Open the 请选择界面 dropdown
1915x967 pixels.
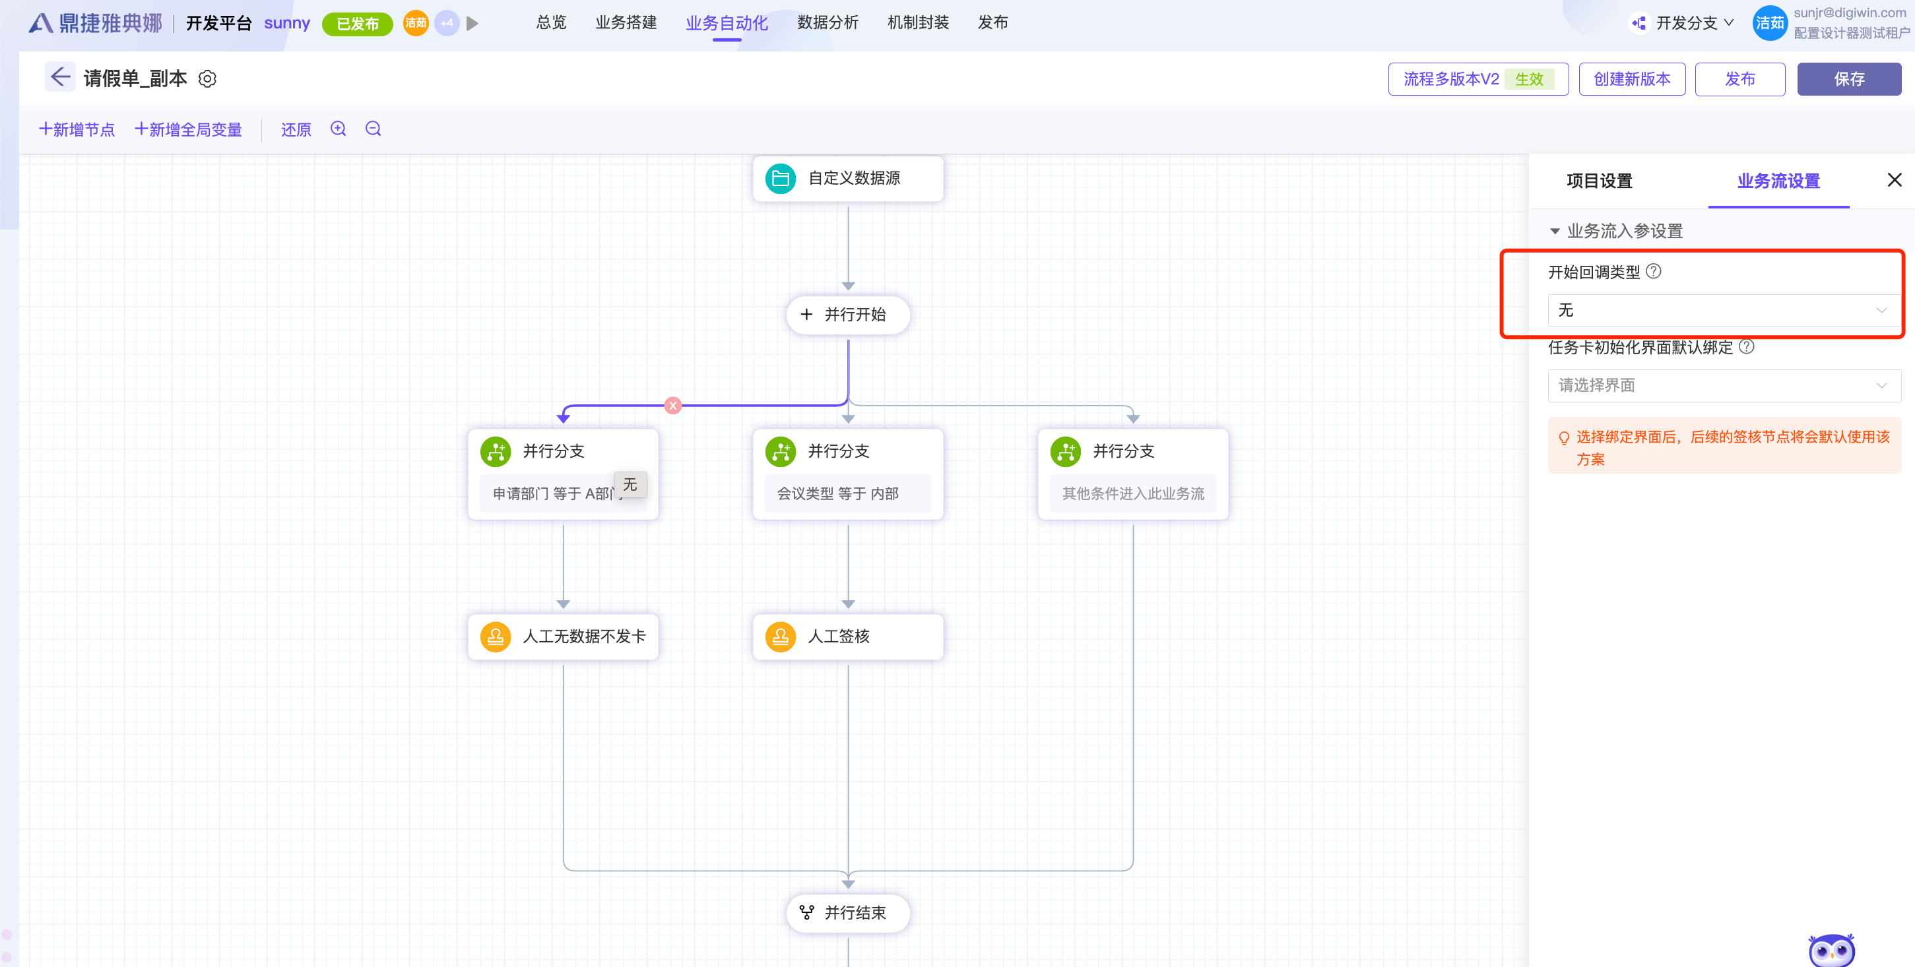click(1724, 386)
